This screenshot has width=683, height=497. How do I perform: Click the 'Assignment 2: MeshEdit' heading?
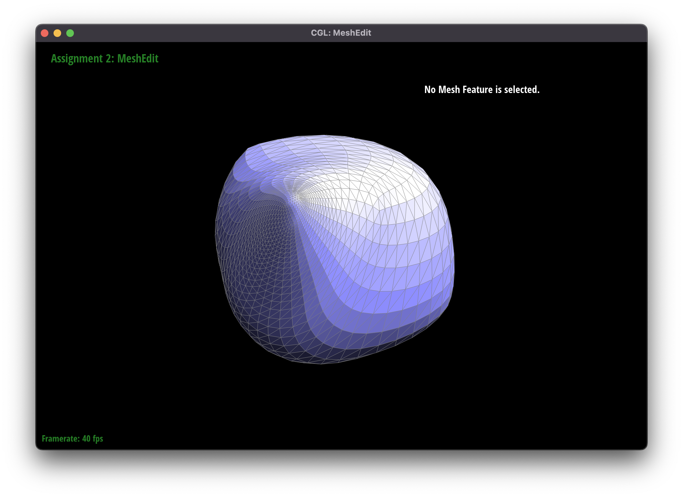pos(104,59)
